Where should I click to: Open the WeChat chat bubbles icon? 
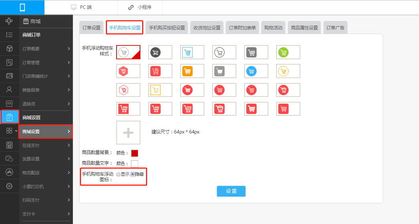tap(9, 159)
